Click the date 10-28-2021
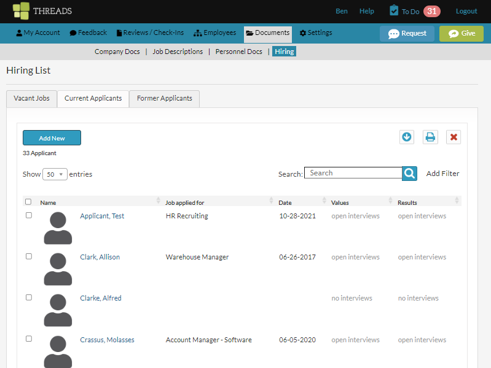The width and height of the screenshot is (491, 368). pyautogui.click(x=297, y=216)
